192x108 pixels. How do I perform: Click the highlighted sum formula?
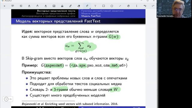80,47
